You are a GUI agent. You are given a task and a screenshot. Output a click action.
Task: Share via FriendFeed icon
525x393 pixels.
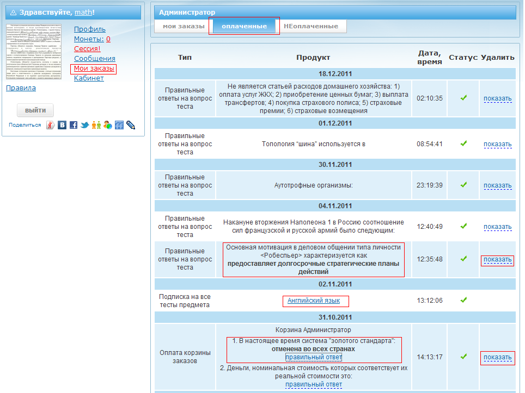click(119, 125)
